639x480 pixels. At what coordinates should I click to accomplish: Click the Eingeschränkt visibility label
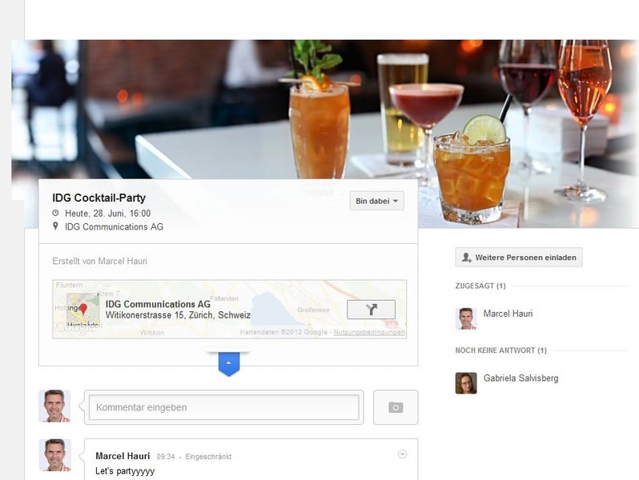point(208,457)
